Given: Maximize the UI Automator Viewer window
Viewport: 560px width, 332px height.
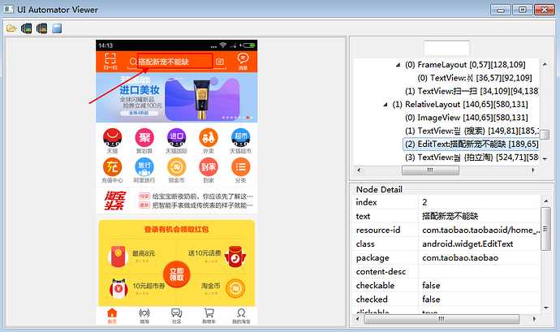Looking at the screenshot, I should click(522, 9).
